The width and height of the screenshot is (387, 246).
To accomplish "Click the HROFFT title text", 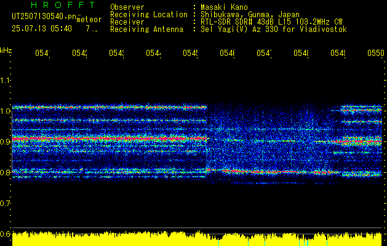I will coord(63,5).
